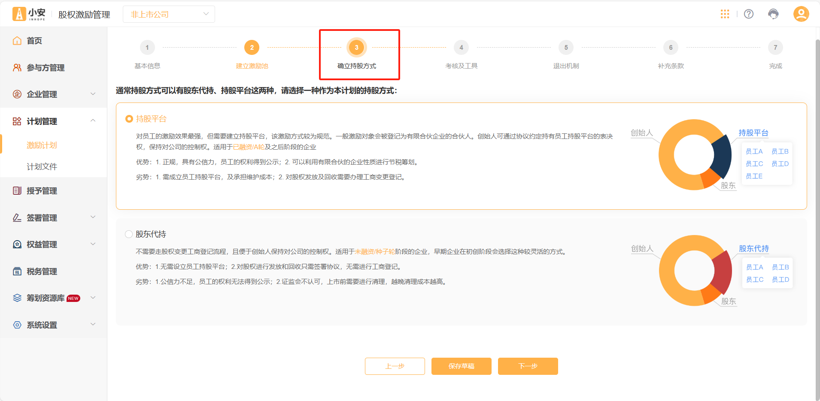Viewport: 820px width, 401px height.
Task: Go to step 6 补充条款
Action: [x=671, y=55]
